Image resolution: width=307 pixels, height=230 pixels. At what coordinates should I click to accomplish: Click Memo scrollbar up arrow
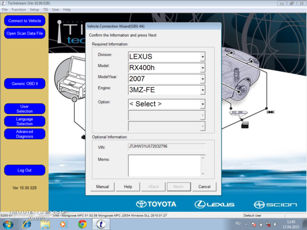[x=203, y=158]
